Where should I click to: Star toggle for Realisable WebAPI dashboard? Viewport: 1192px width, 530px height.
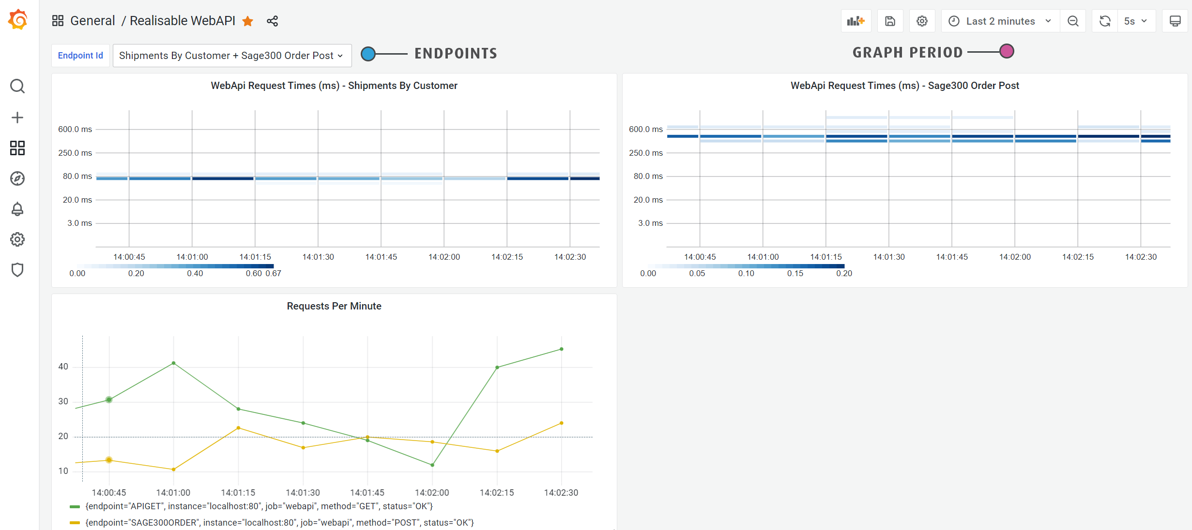click(248, 21)
